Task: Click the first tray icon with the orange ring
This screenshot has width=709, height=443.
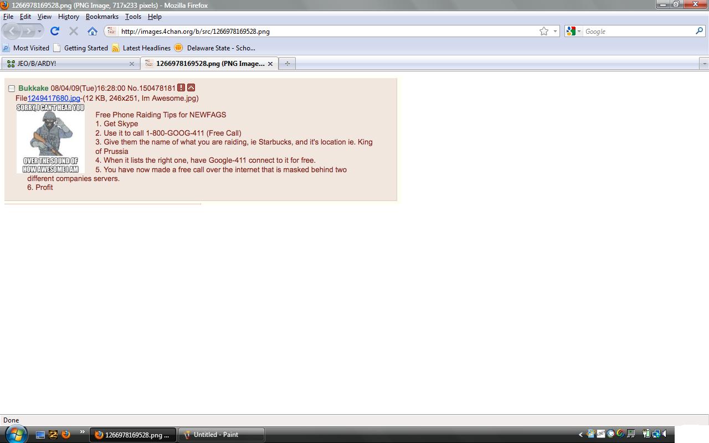Action: point(591,434)
